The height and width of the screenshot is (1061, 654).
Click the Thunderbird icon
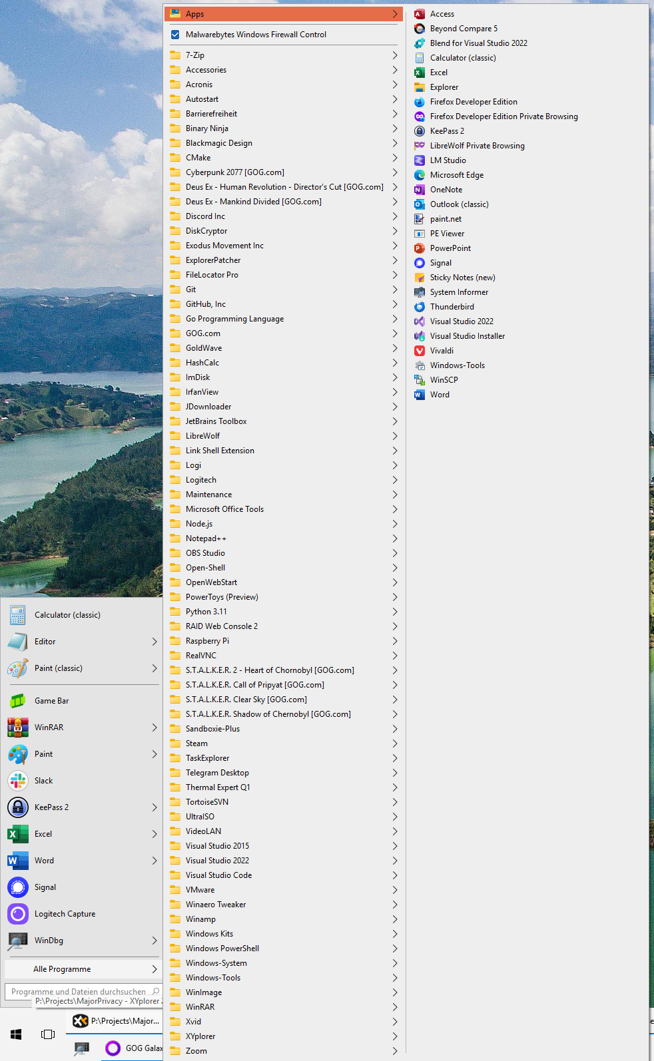(x=420, y=307)
